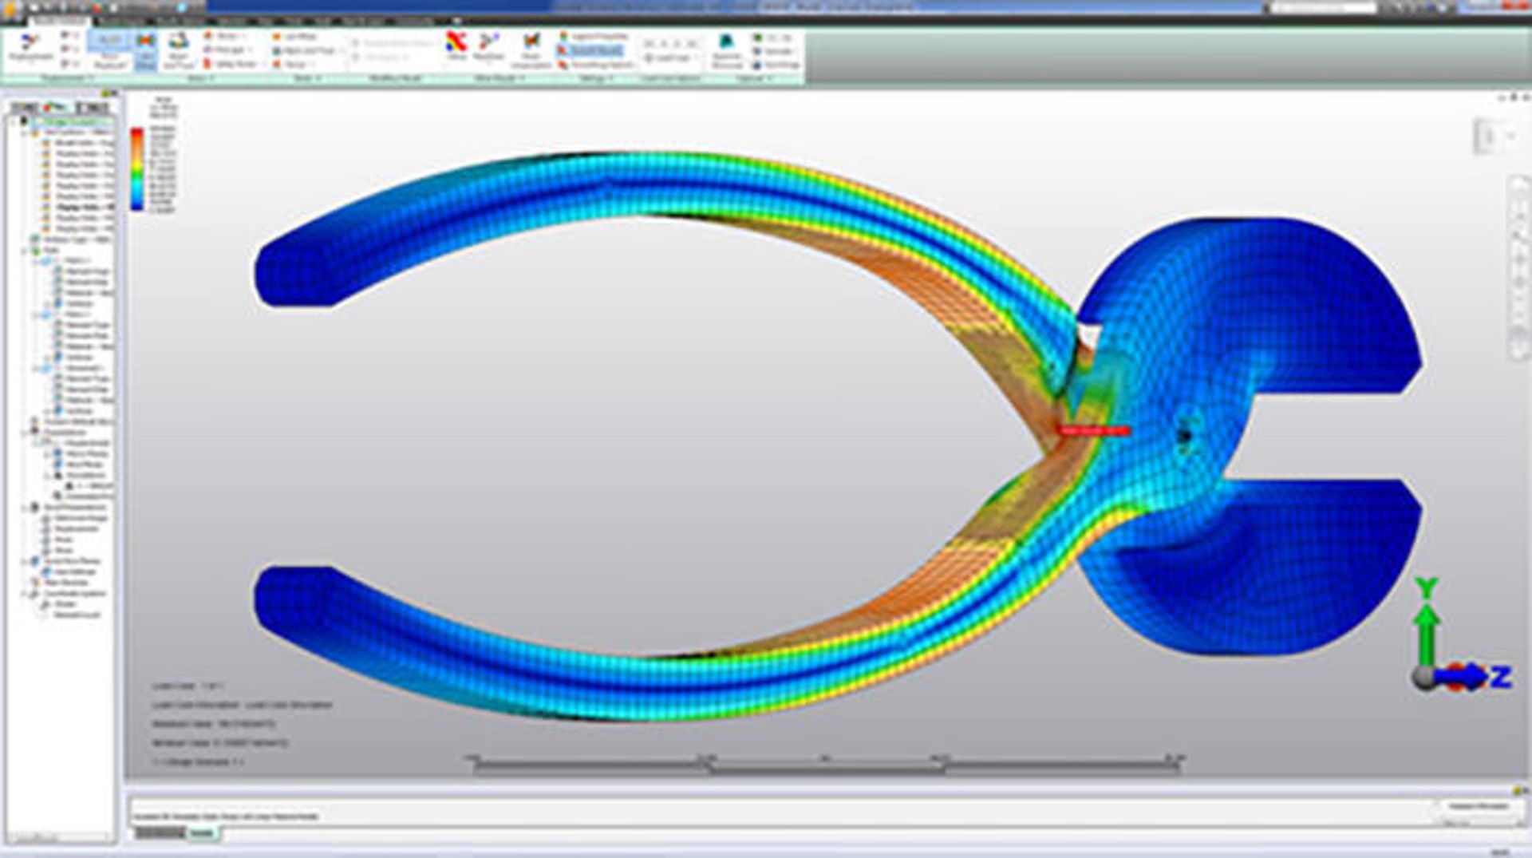
Task: Click the Displacement results icon in the ribbon
Action: tap(30, 47)
